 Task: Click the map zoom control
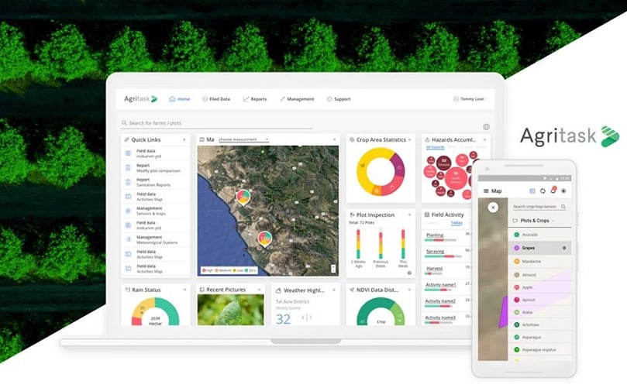(x=333, y=269)
